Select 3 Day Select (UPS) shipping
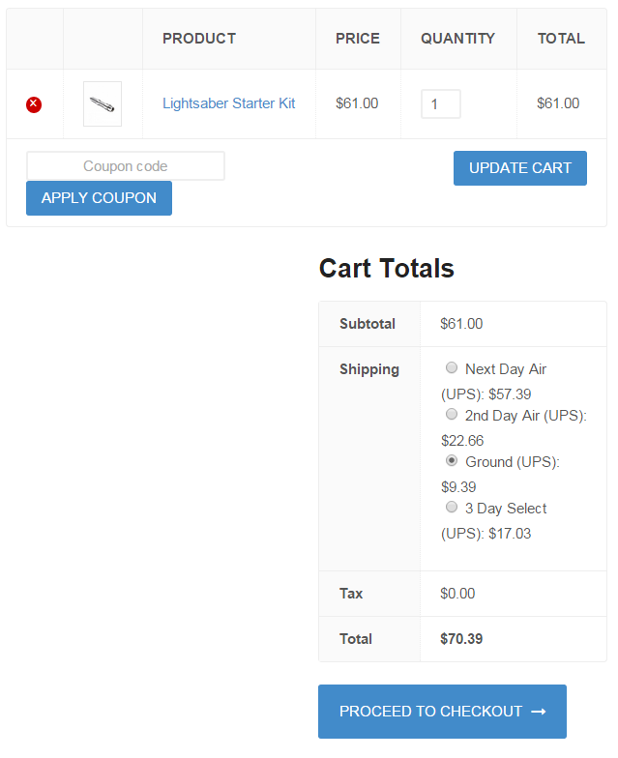 point(452,507)
